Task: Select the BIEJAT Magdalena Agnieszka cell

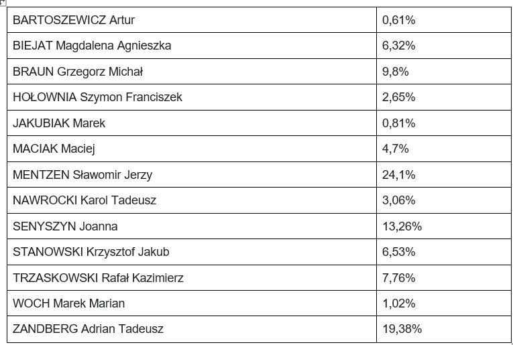Action: [x=192, y=46]
